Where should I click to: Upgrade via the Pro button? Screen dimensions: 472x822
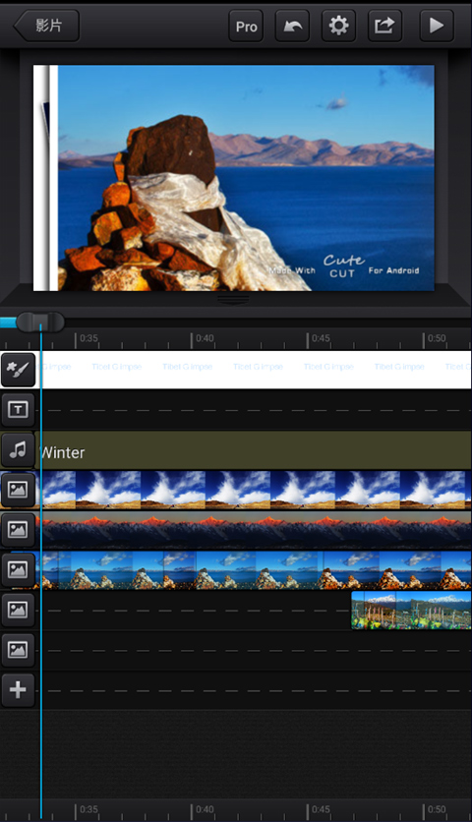246,26
